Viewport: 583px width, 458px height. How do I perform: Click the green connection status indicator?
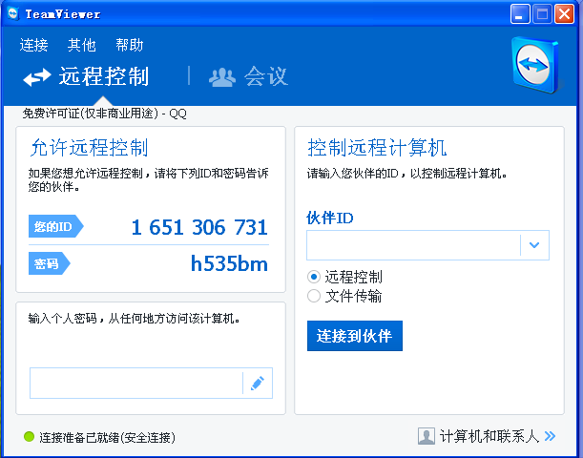[x=29, y=437]
